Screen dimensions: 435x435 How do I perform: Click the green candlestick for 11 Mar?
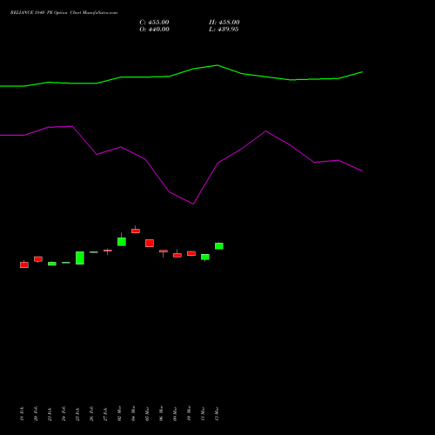point(205,257)
